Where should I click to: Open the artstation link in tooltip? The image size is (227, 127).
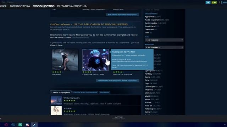click(129, 61)
